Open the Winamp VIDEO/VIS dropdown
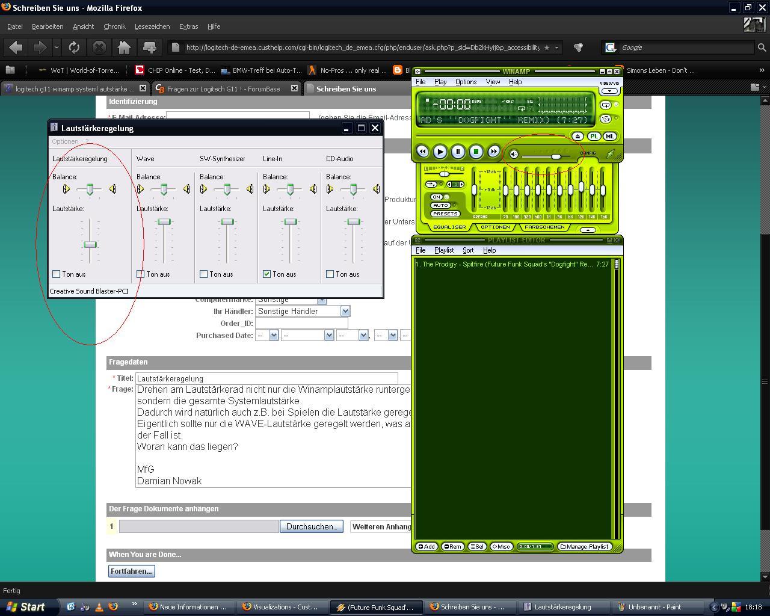This screenshot has width=770, height=616. (x=609, y=91)
